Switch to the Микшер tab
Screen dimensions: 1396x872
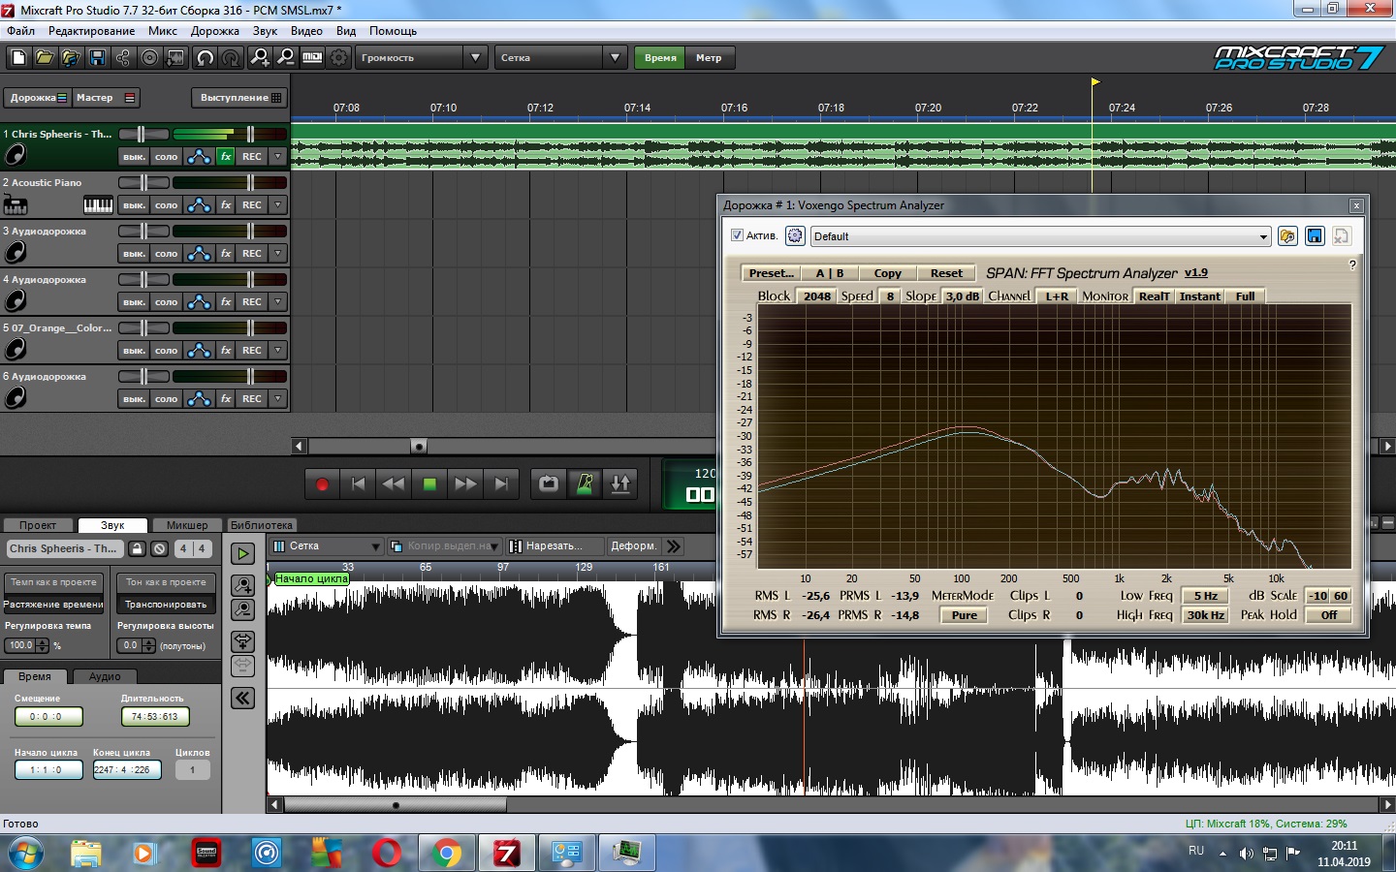pos(187,525)
